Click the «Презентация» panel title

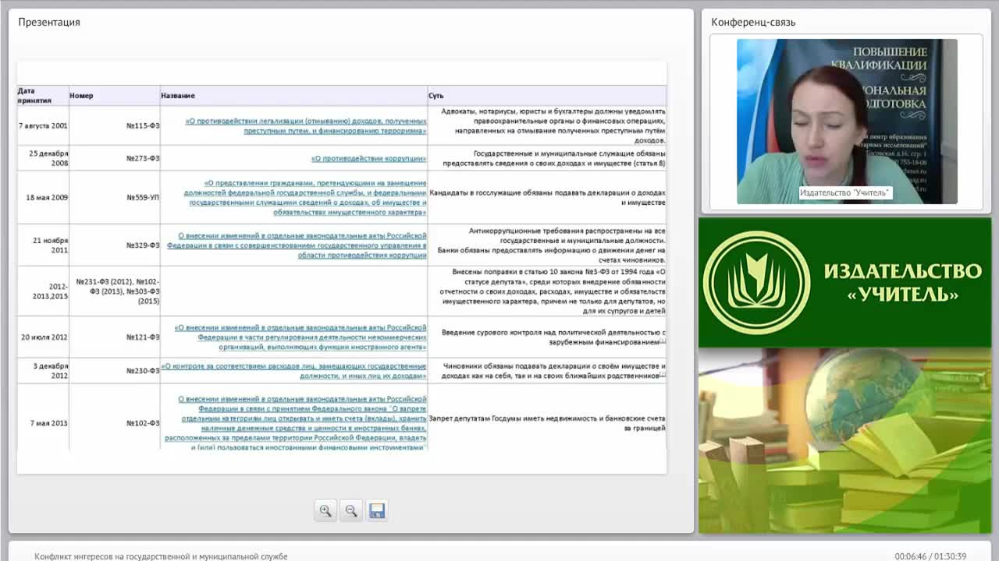(x=49, y=22)
